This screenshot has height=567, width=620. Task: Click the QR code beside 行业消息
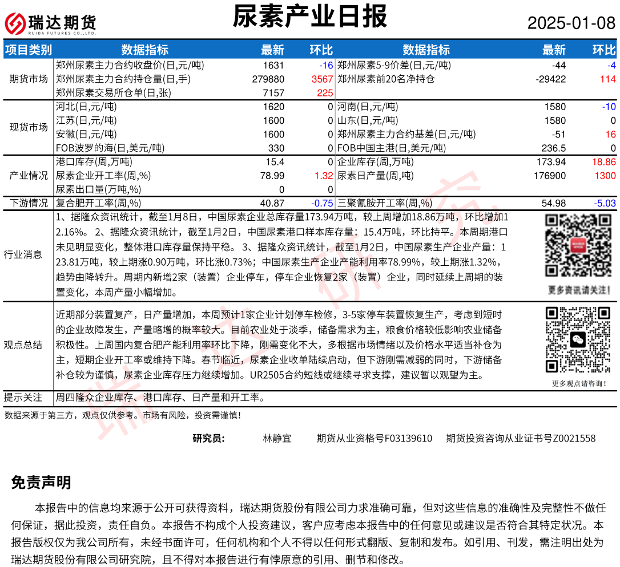(x=577, y=246)
